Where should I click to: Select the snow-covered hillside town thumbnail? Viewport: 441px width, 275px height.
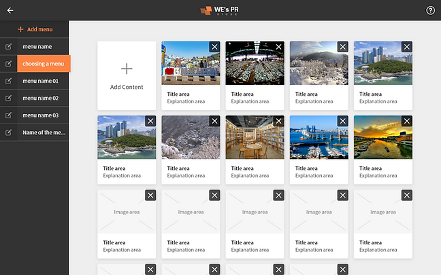pyautogui.click(x=191, y=137)
